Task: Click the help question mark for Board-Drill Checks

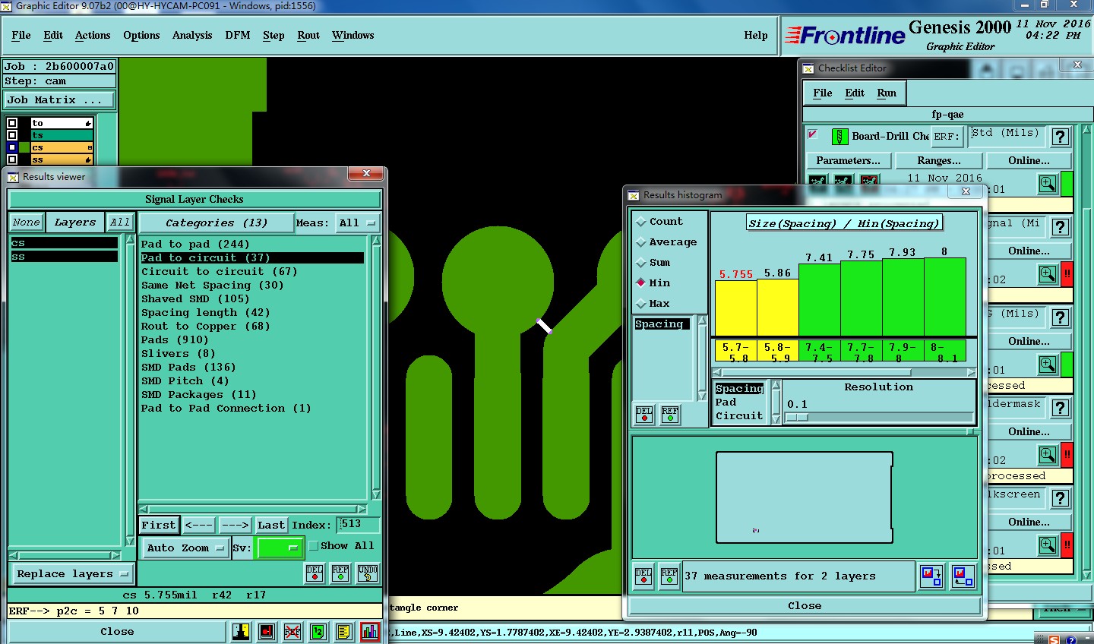Action: tap(1060, 137)
